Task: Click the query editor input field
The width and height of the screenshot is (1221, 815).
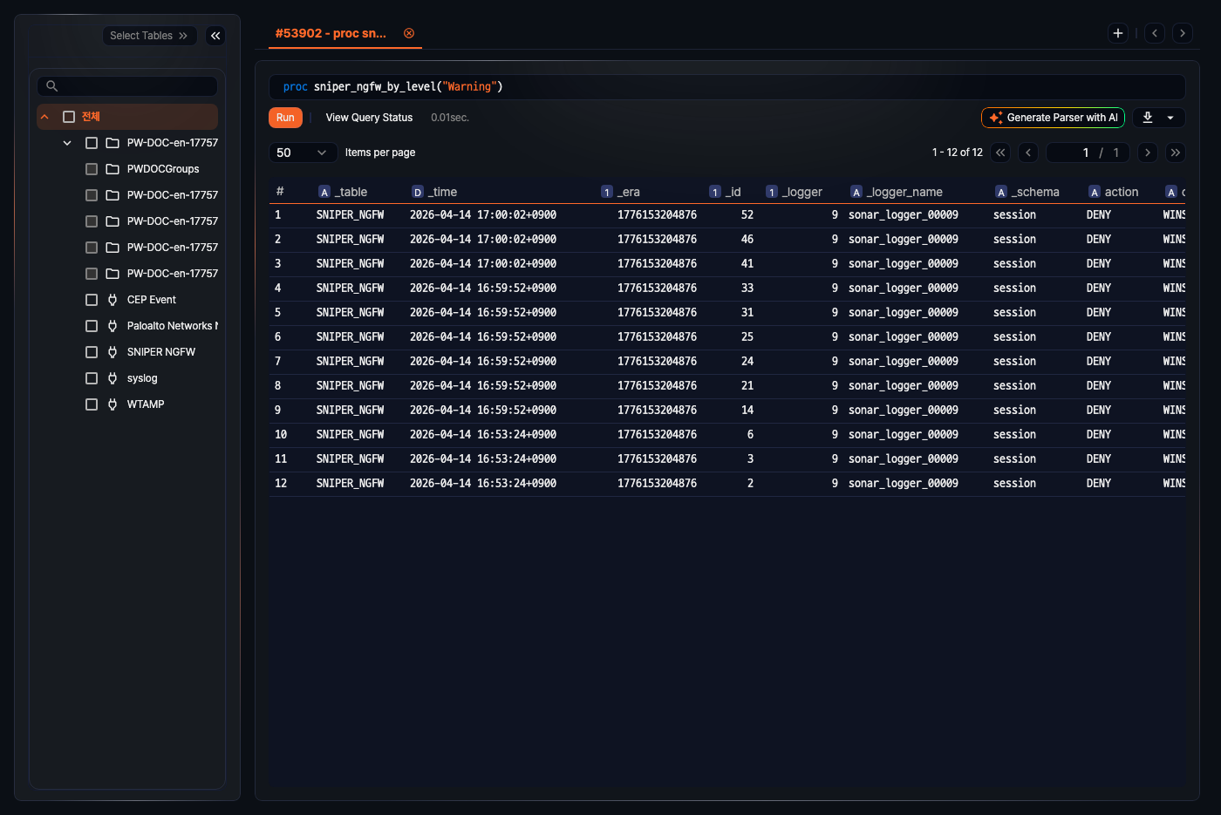Action: (726, 86)
